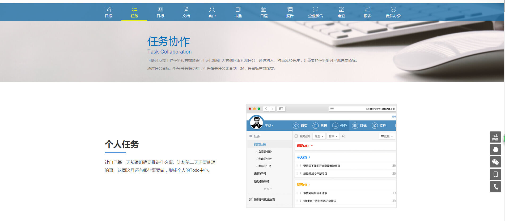Click the user avatar photo

(x=257, y=123)
